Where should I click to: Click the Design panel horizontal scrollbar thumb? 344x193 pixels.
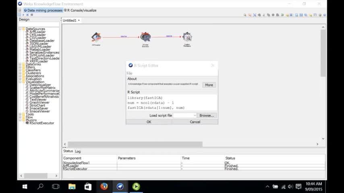tap(35, 176)
